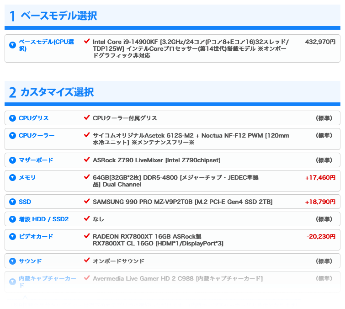The height and width of the screenshot is (309, 345).
Task: Click the blue arrow icon beside CPUグリス
Action: point(12,118)
